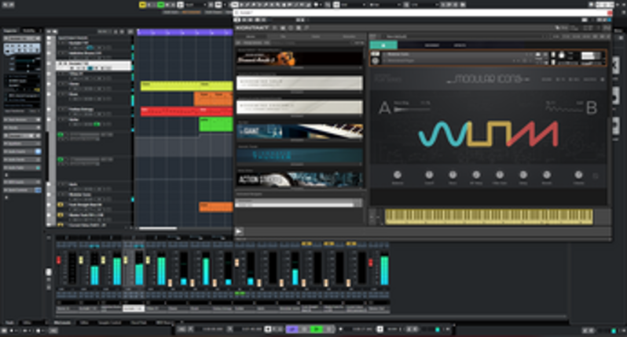Click the green monitor button on the second output lane
The width and height of the screenshot is (627, 337).
tap(60, 159)
